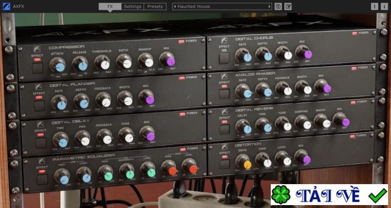Click the exclamation mark alert icon
This screenshot has width=391, height=208.
point(374,6)
